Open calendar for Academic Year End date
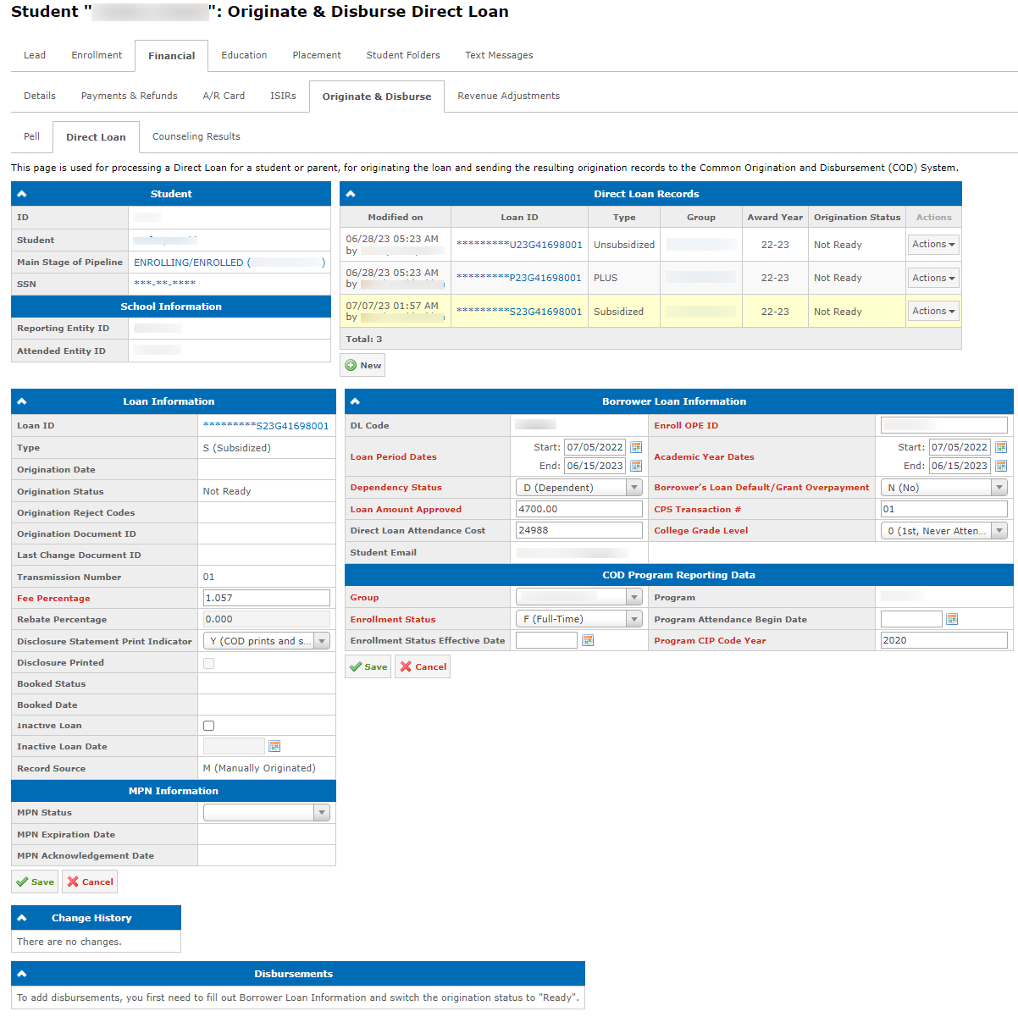 click(1001, 466)
